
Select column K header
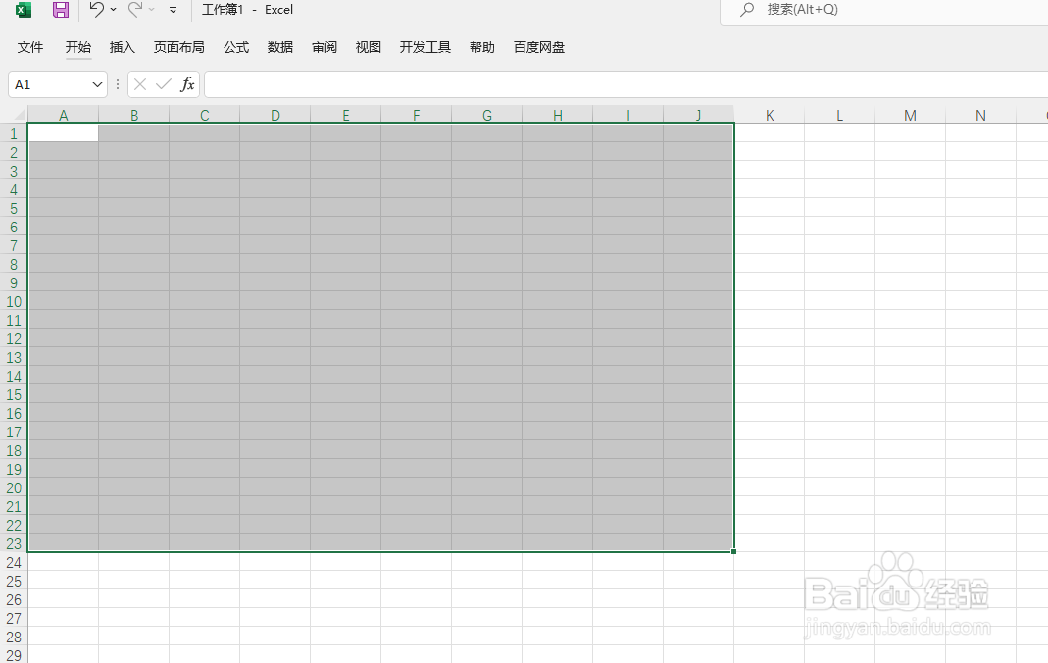770,115
